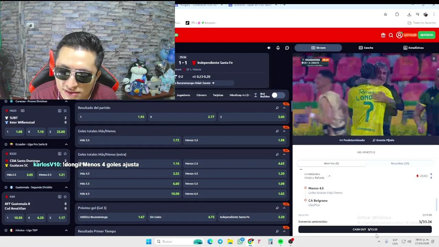Bookmark this page with the star icon

pos(385,14)
